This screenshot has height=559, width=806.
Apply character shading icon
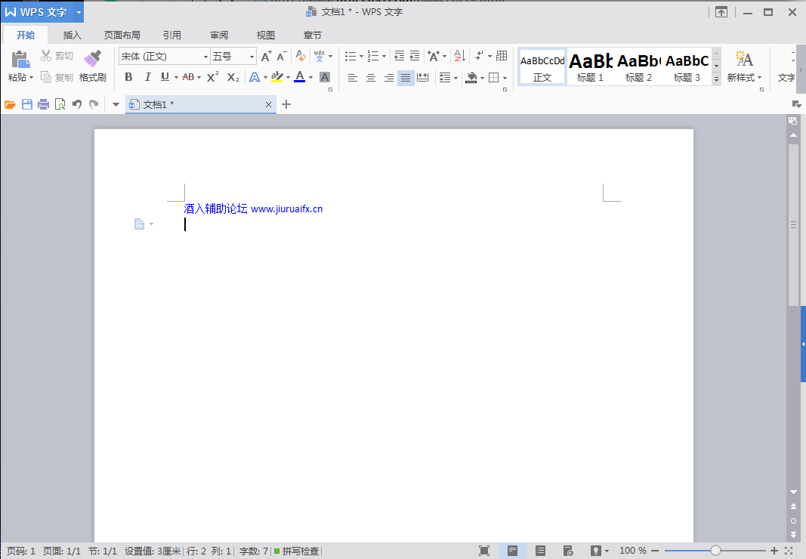[x=325, y=77]
